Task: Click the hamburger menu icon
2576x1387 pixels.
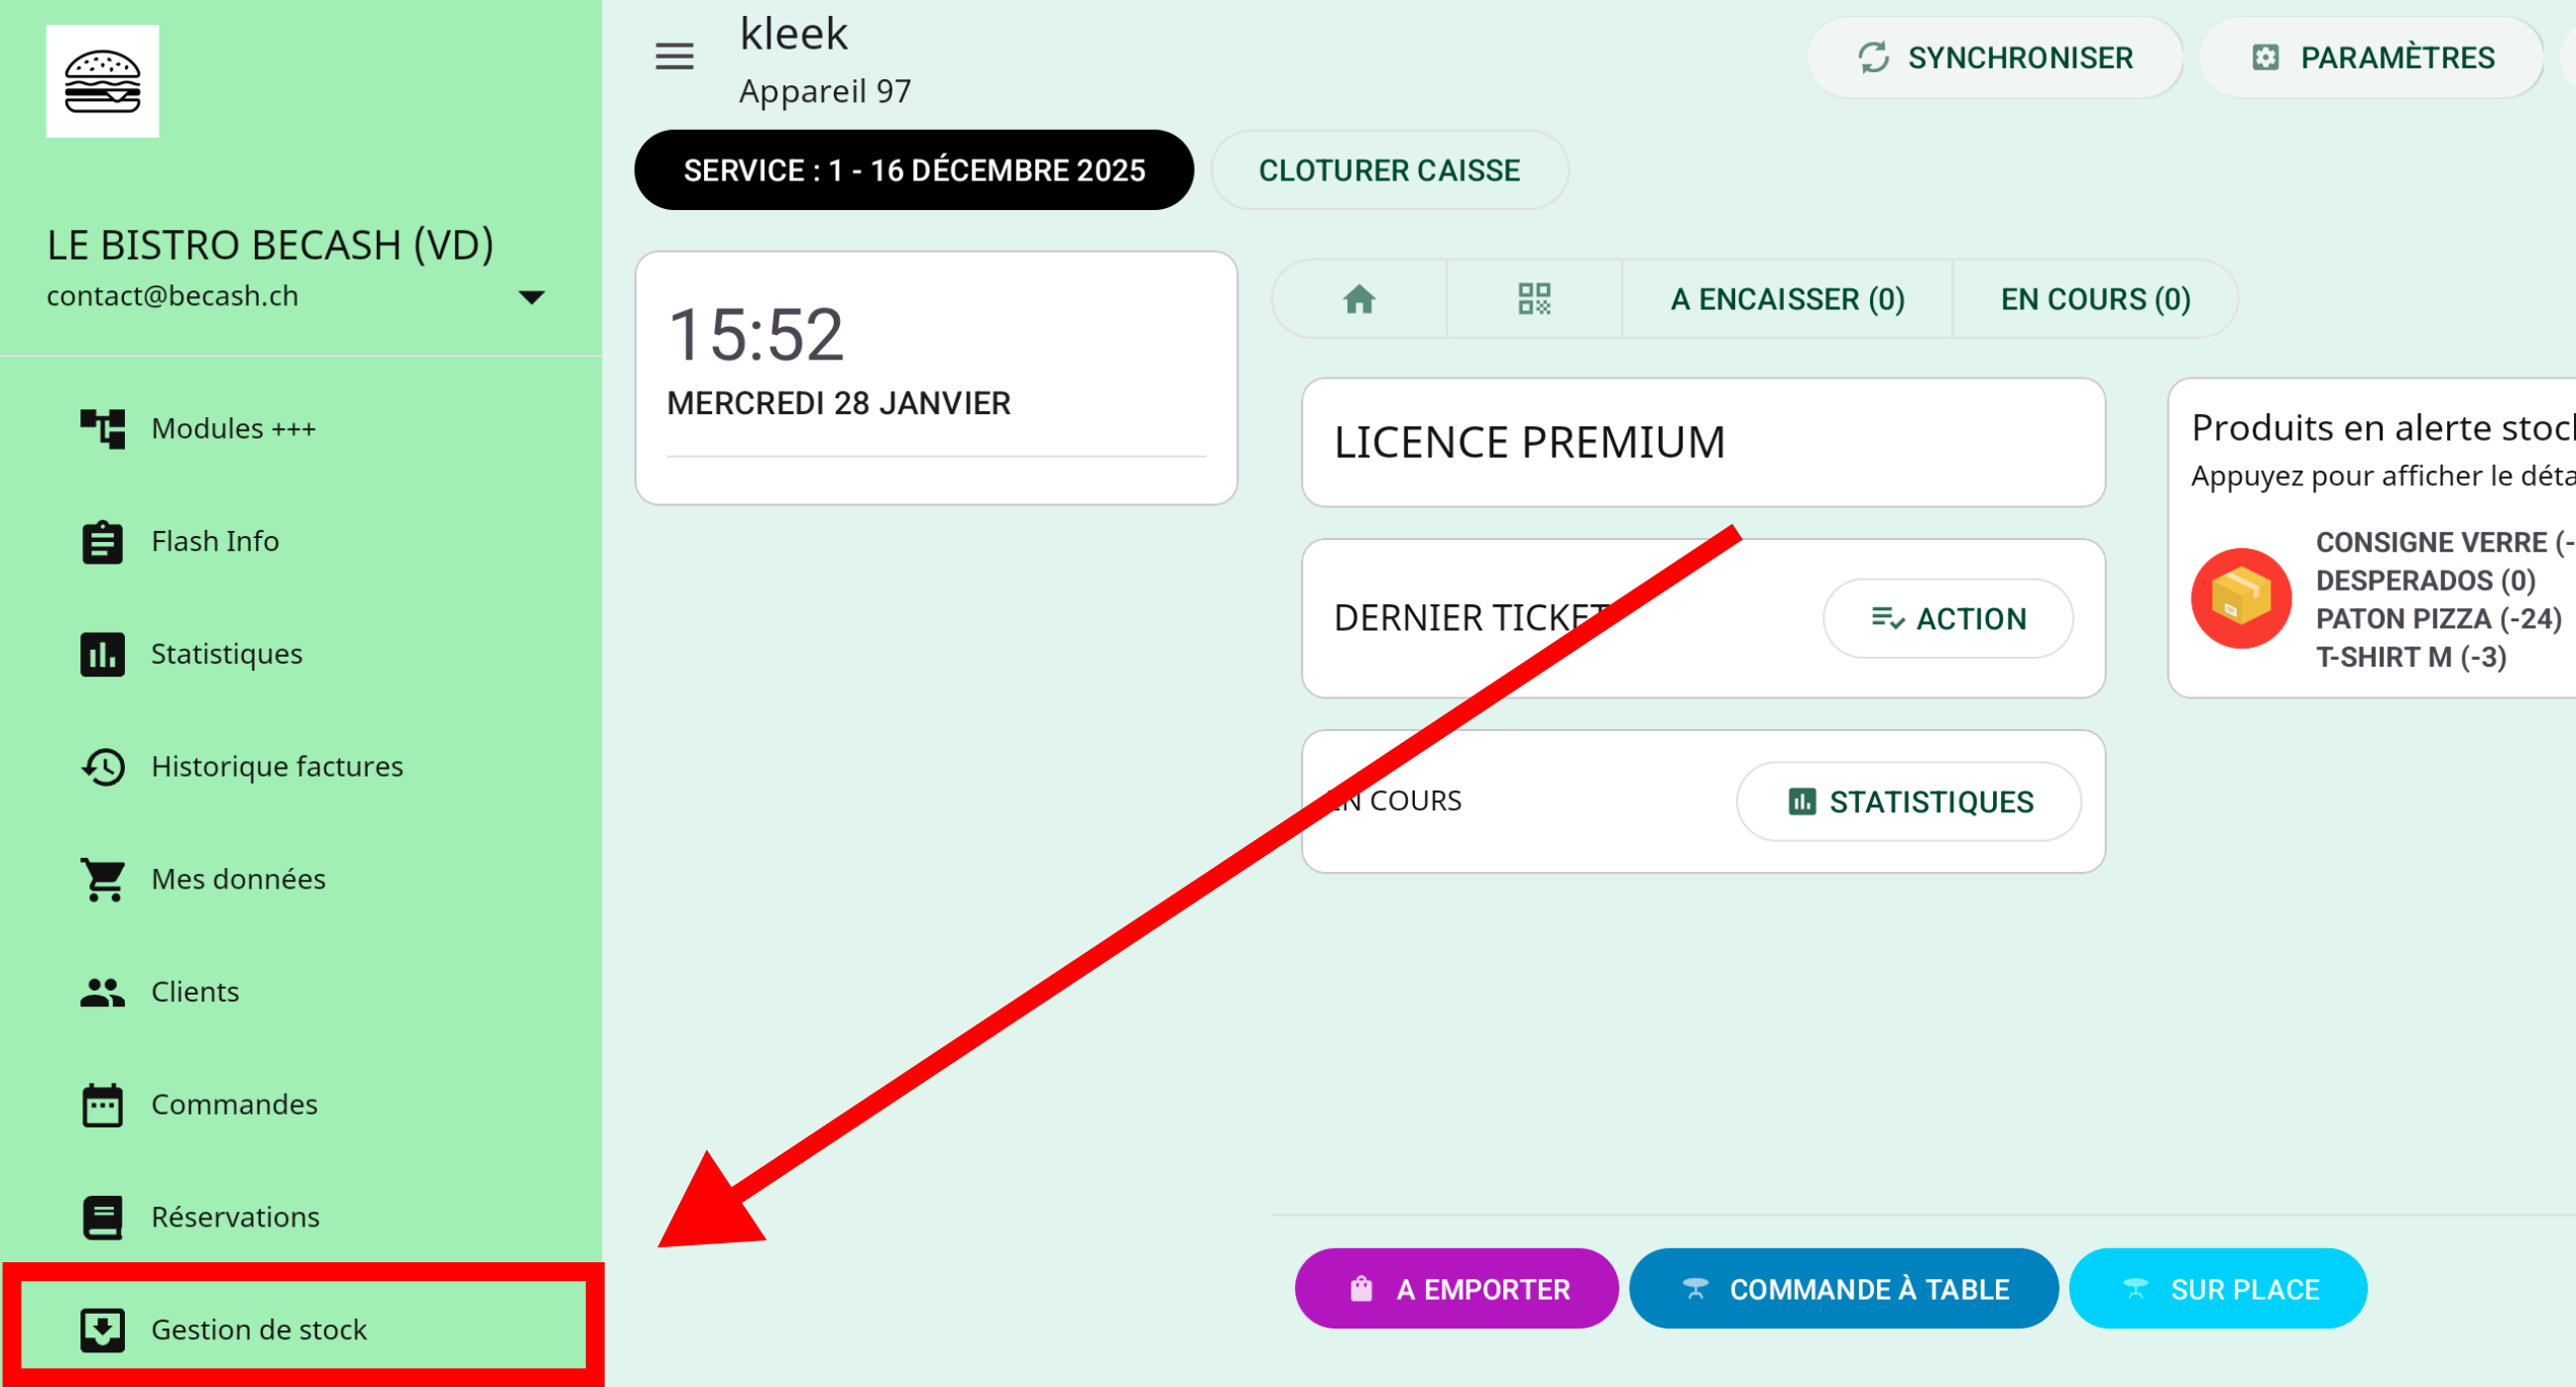Action: (674, 56)
